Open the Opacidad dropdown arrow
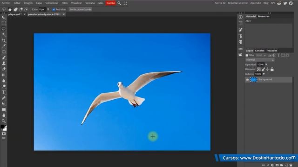This screenshot has width=298, height=167. coord(266,64)
